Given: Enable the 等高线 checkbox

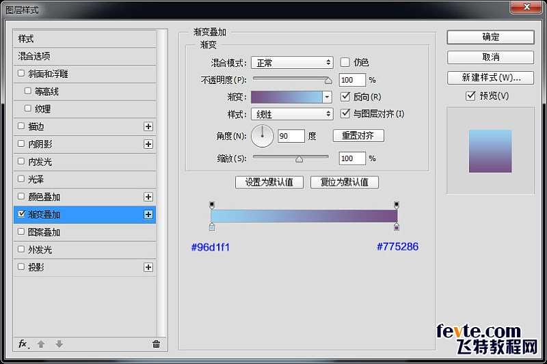Looking at the screenshot, I should pos(28,91).
